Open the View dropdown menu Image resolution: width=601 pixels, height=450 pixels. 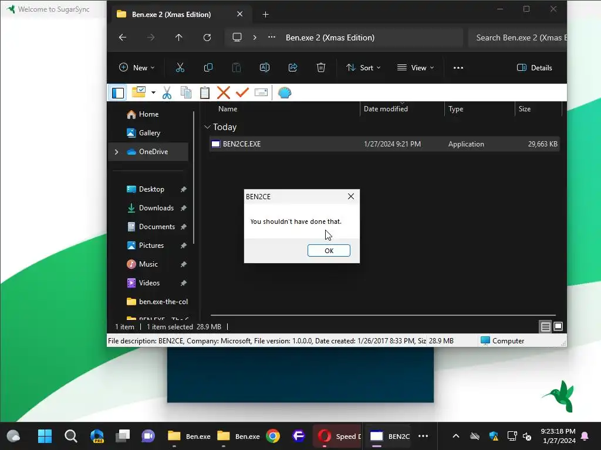point(415,68)
